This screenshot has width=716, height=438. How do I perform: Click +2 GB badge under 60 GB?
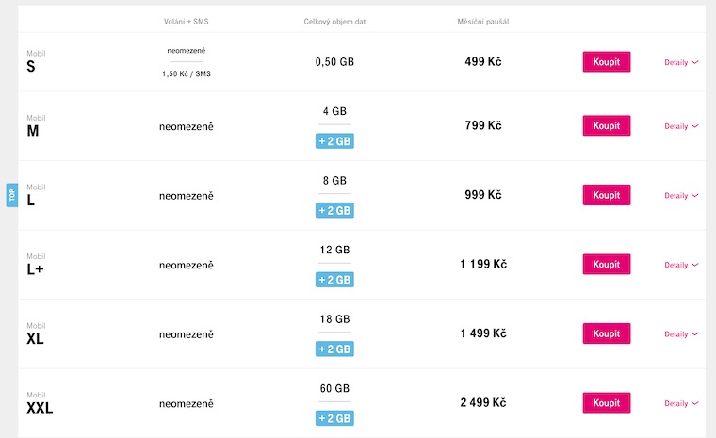coord(334,418)
